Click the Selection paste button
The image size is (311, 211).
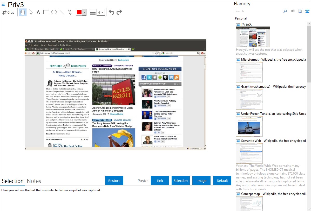coord(180,181)
